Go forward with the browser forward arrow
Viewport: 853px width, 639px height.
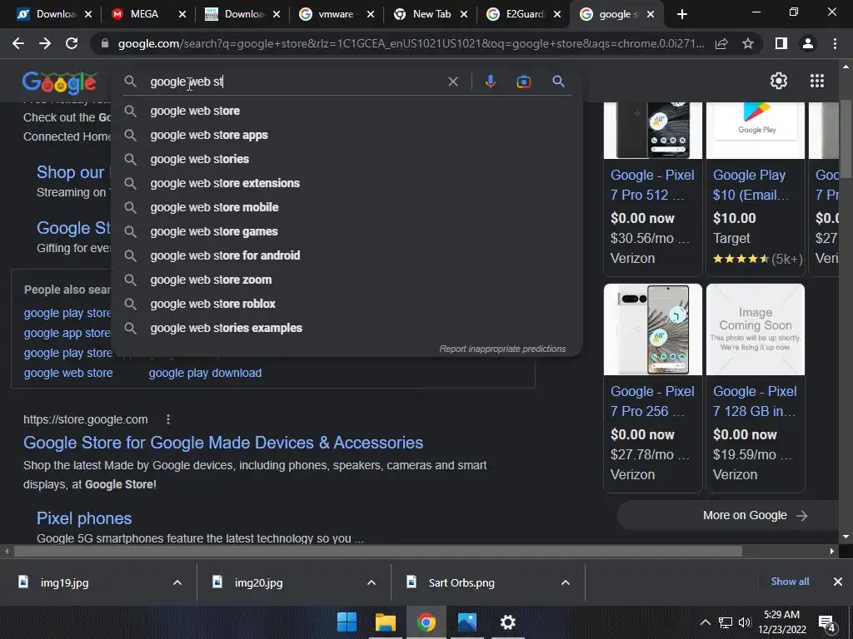[x=45, y=43]
